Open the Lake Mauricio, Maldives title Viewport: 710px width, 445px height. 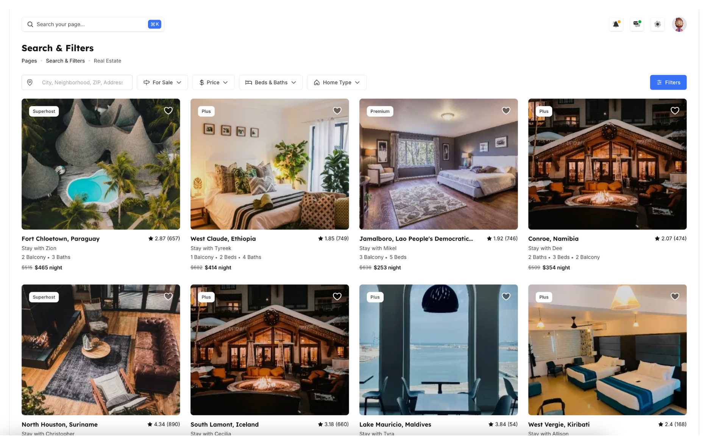[395, 425]
